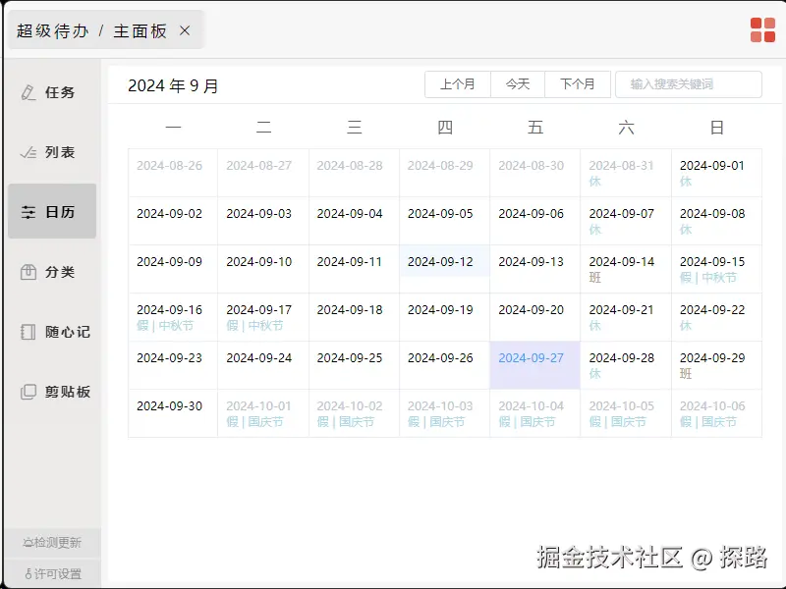Viewport: 786px width, 589px height.
Task: Select calendar cell 2024-09-25
Action: click(354, 365)
